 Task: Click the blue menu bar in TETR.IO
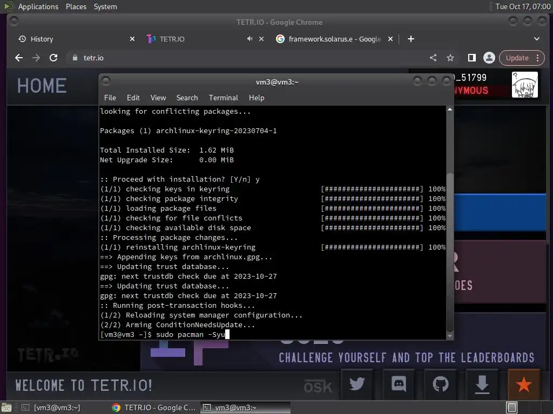pos(500,212)
